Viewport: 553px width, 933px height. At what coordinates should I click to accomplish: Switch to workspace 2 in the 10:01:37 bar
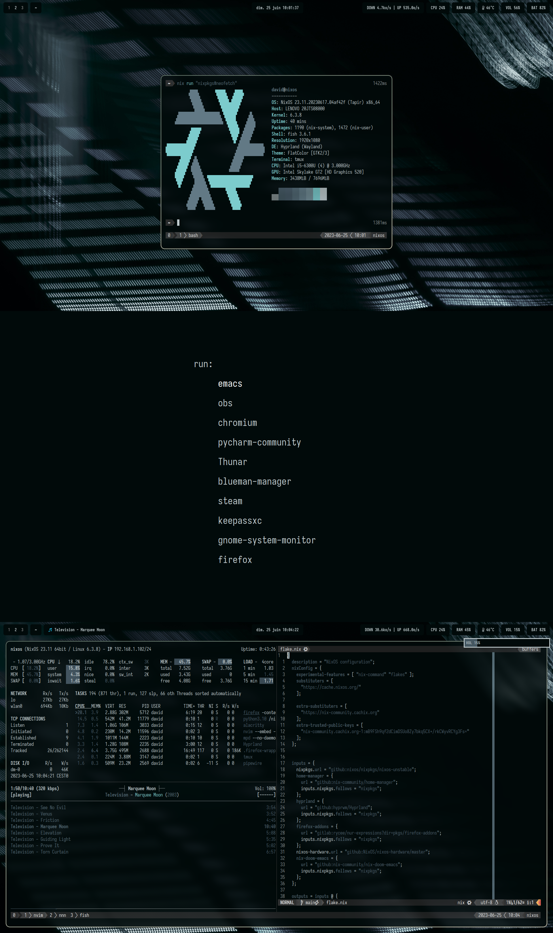[16, 8]
